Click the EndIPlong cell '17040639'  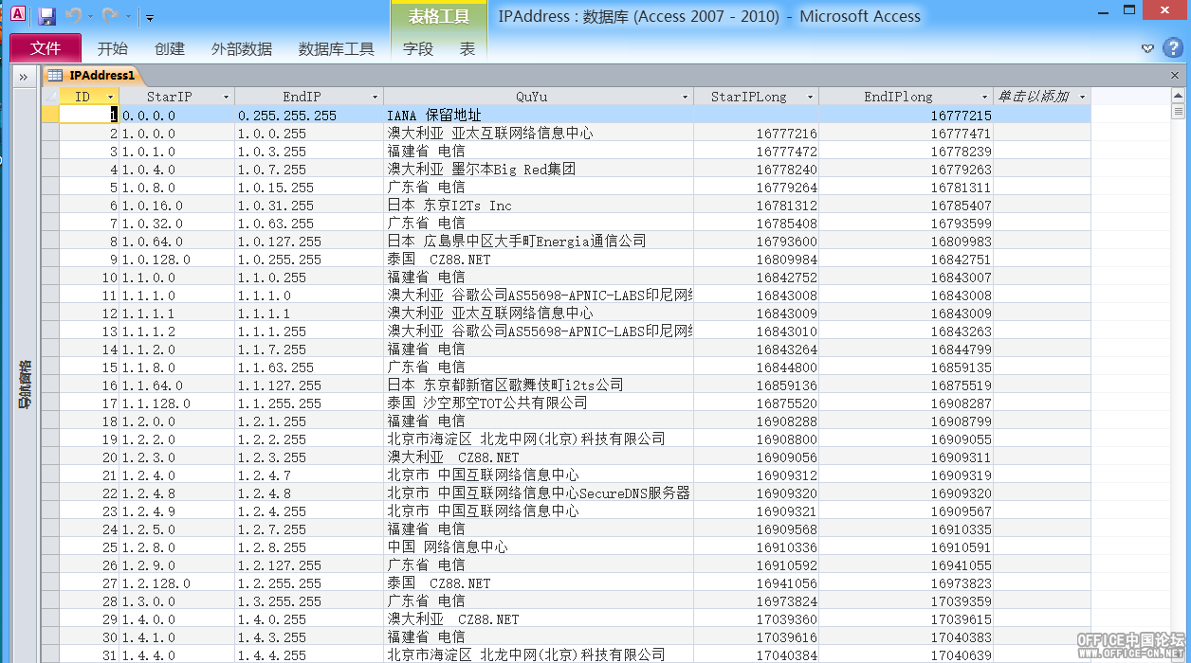[906, 654]
